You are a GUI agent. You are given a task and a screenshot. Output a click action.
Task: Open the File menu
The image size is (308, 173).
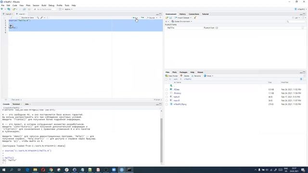(x=3, y=5)
